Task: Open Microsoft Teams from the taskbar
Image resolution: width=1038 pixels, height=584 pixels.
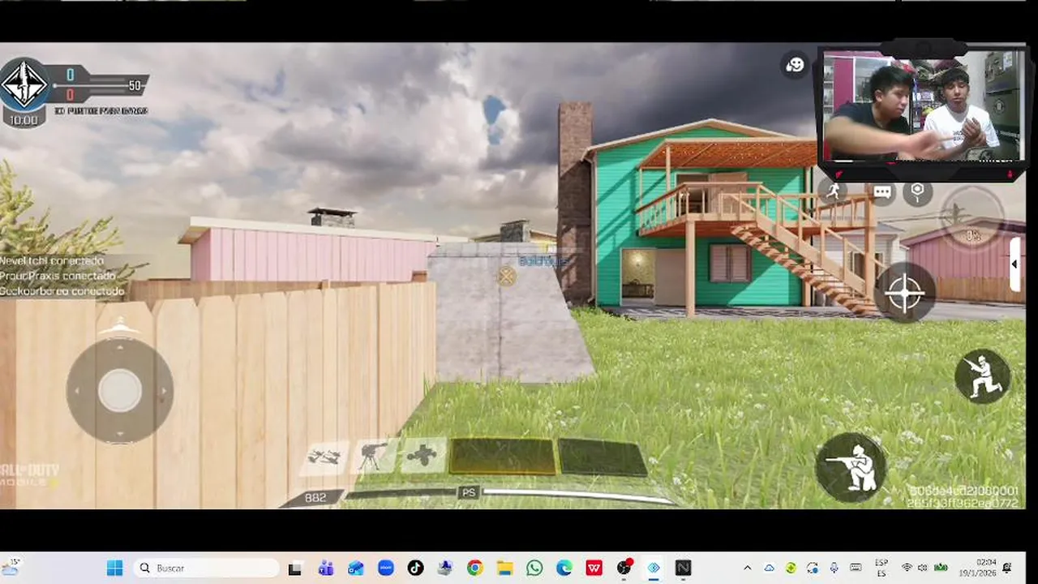Action: (x=326, y=569)
